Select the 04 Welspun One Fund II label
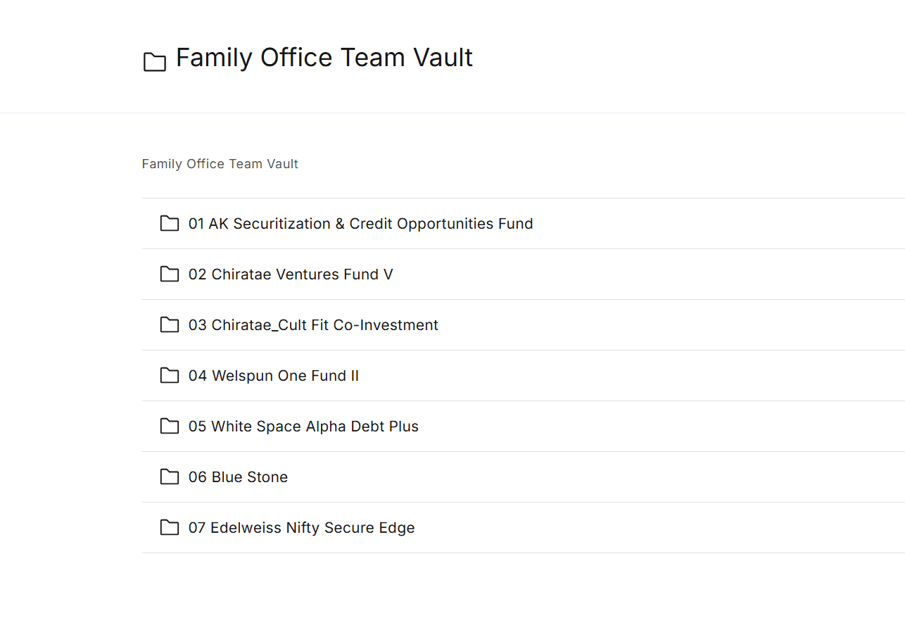Image resolution: width=905 pixels, height=625 pixels. 273,376
